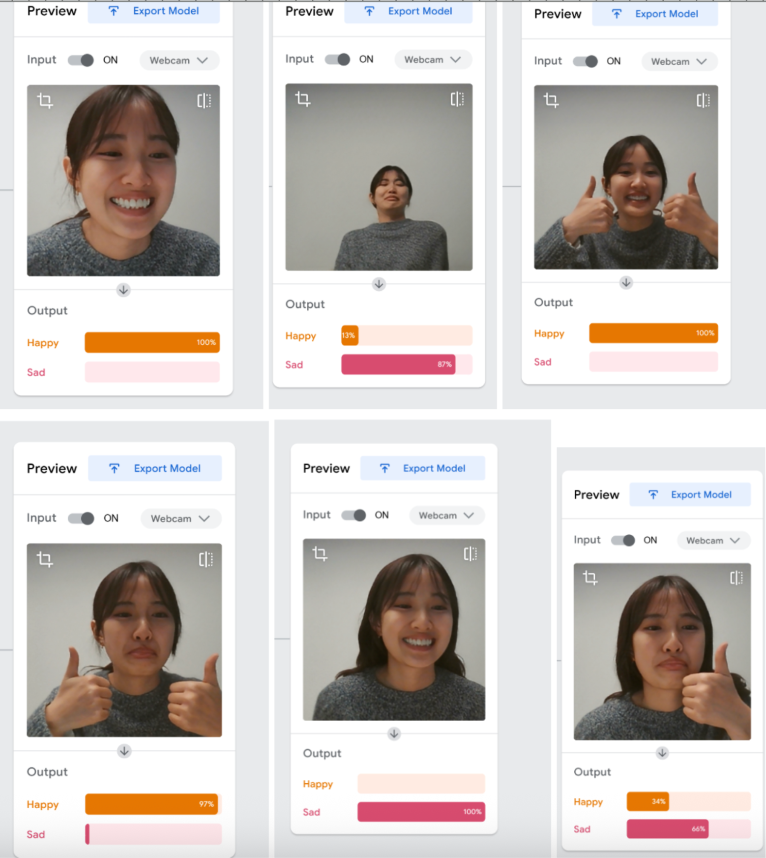
Task: Expand Webcam dropdown in the 100% Sad panel
Action: point(446,516)
